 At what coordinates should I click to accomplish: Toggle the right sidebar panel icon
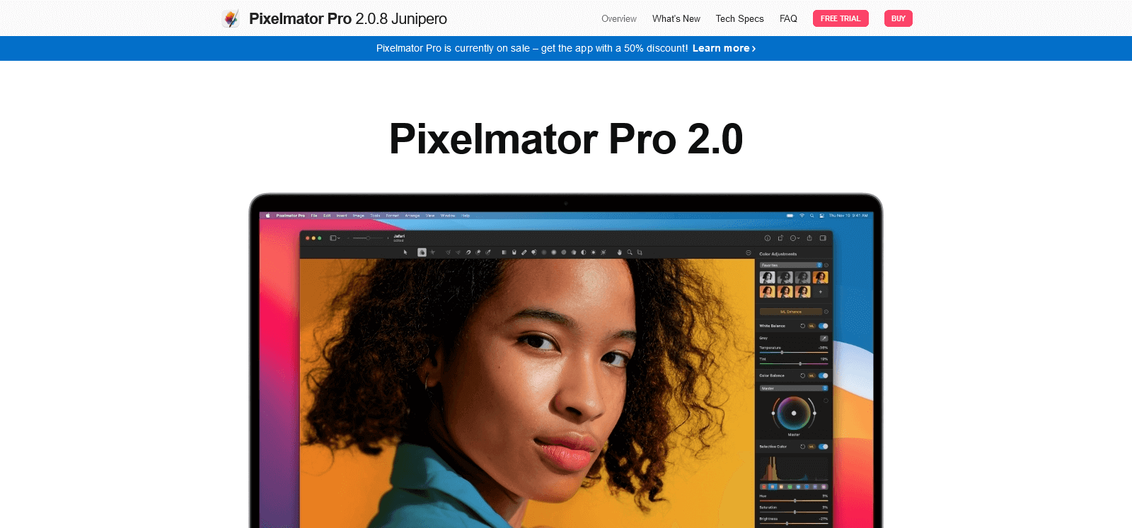[823, 238]
